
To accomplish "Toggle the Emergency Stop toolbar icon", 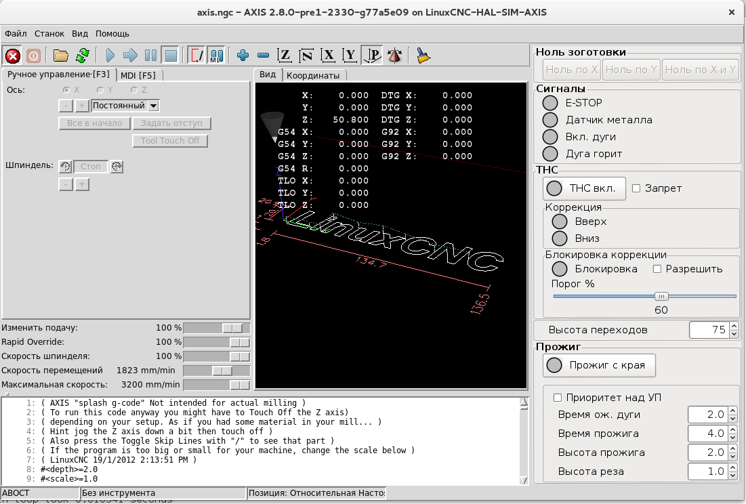I will (x=12, y=56).
